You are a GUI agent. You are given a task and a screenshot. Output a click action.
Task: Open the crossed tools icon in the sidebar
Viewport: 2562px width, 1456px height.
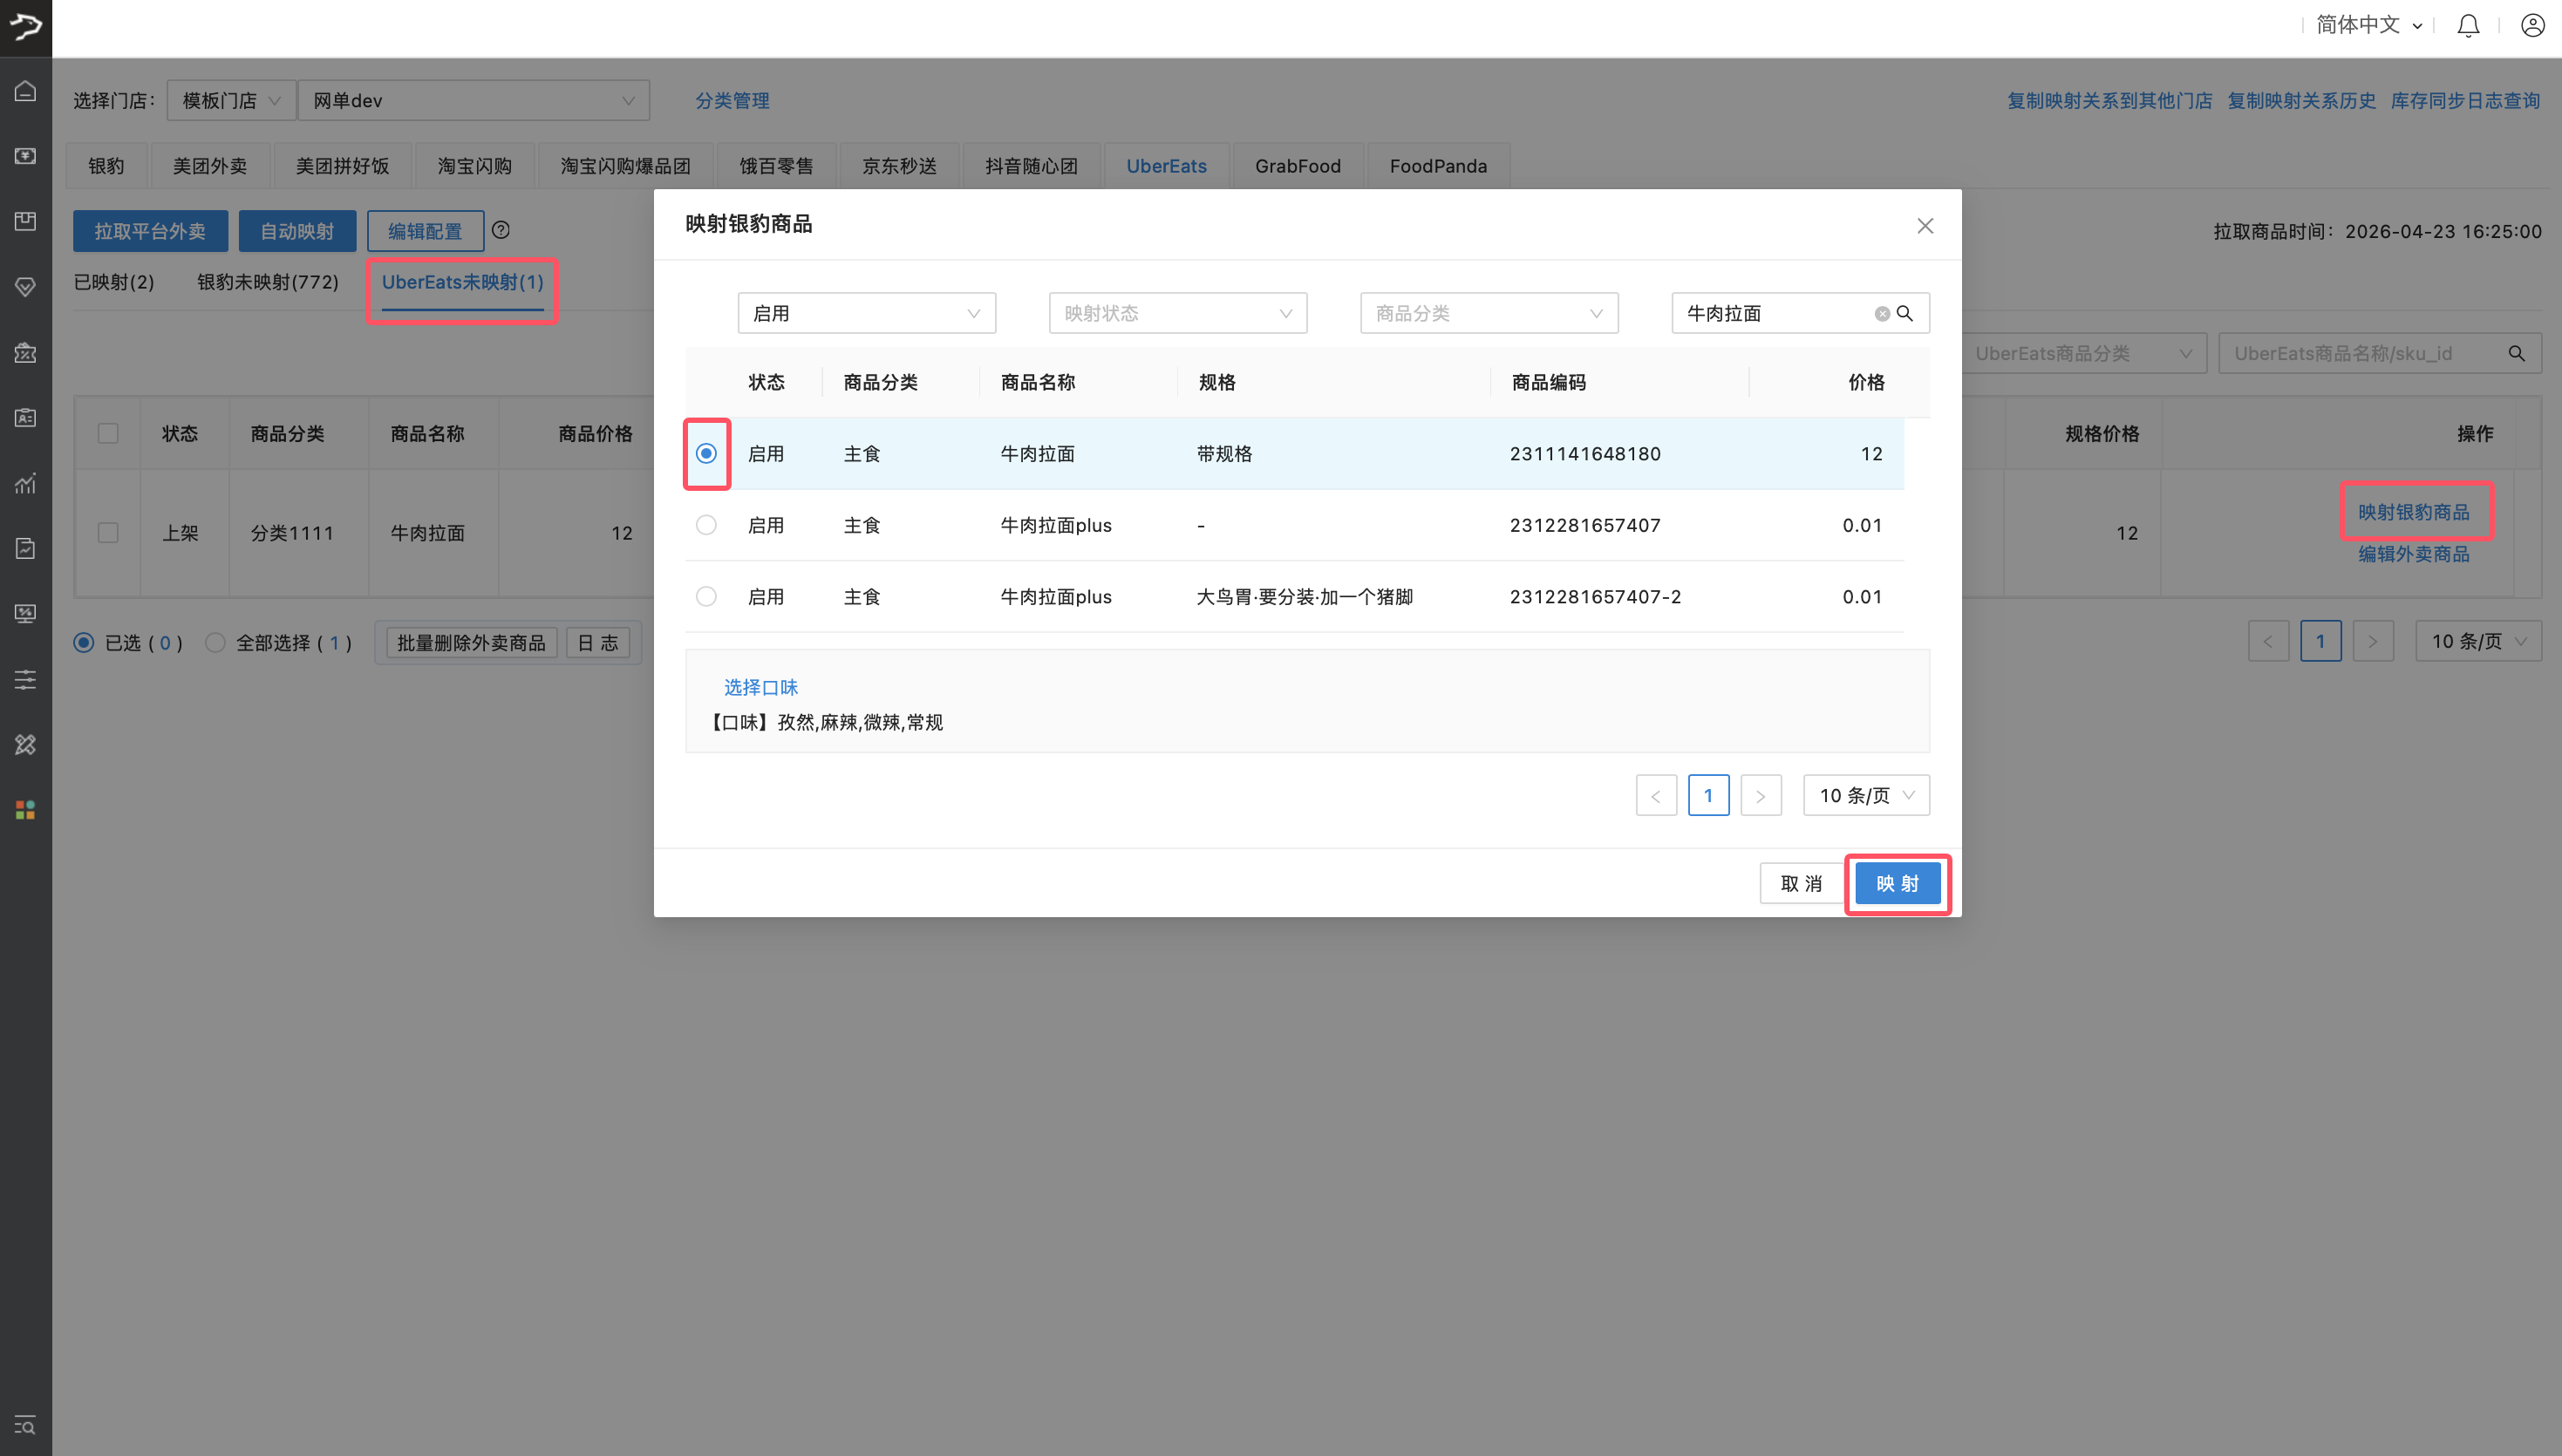(26, 744)
